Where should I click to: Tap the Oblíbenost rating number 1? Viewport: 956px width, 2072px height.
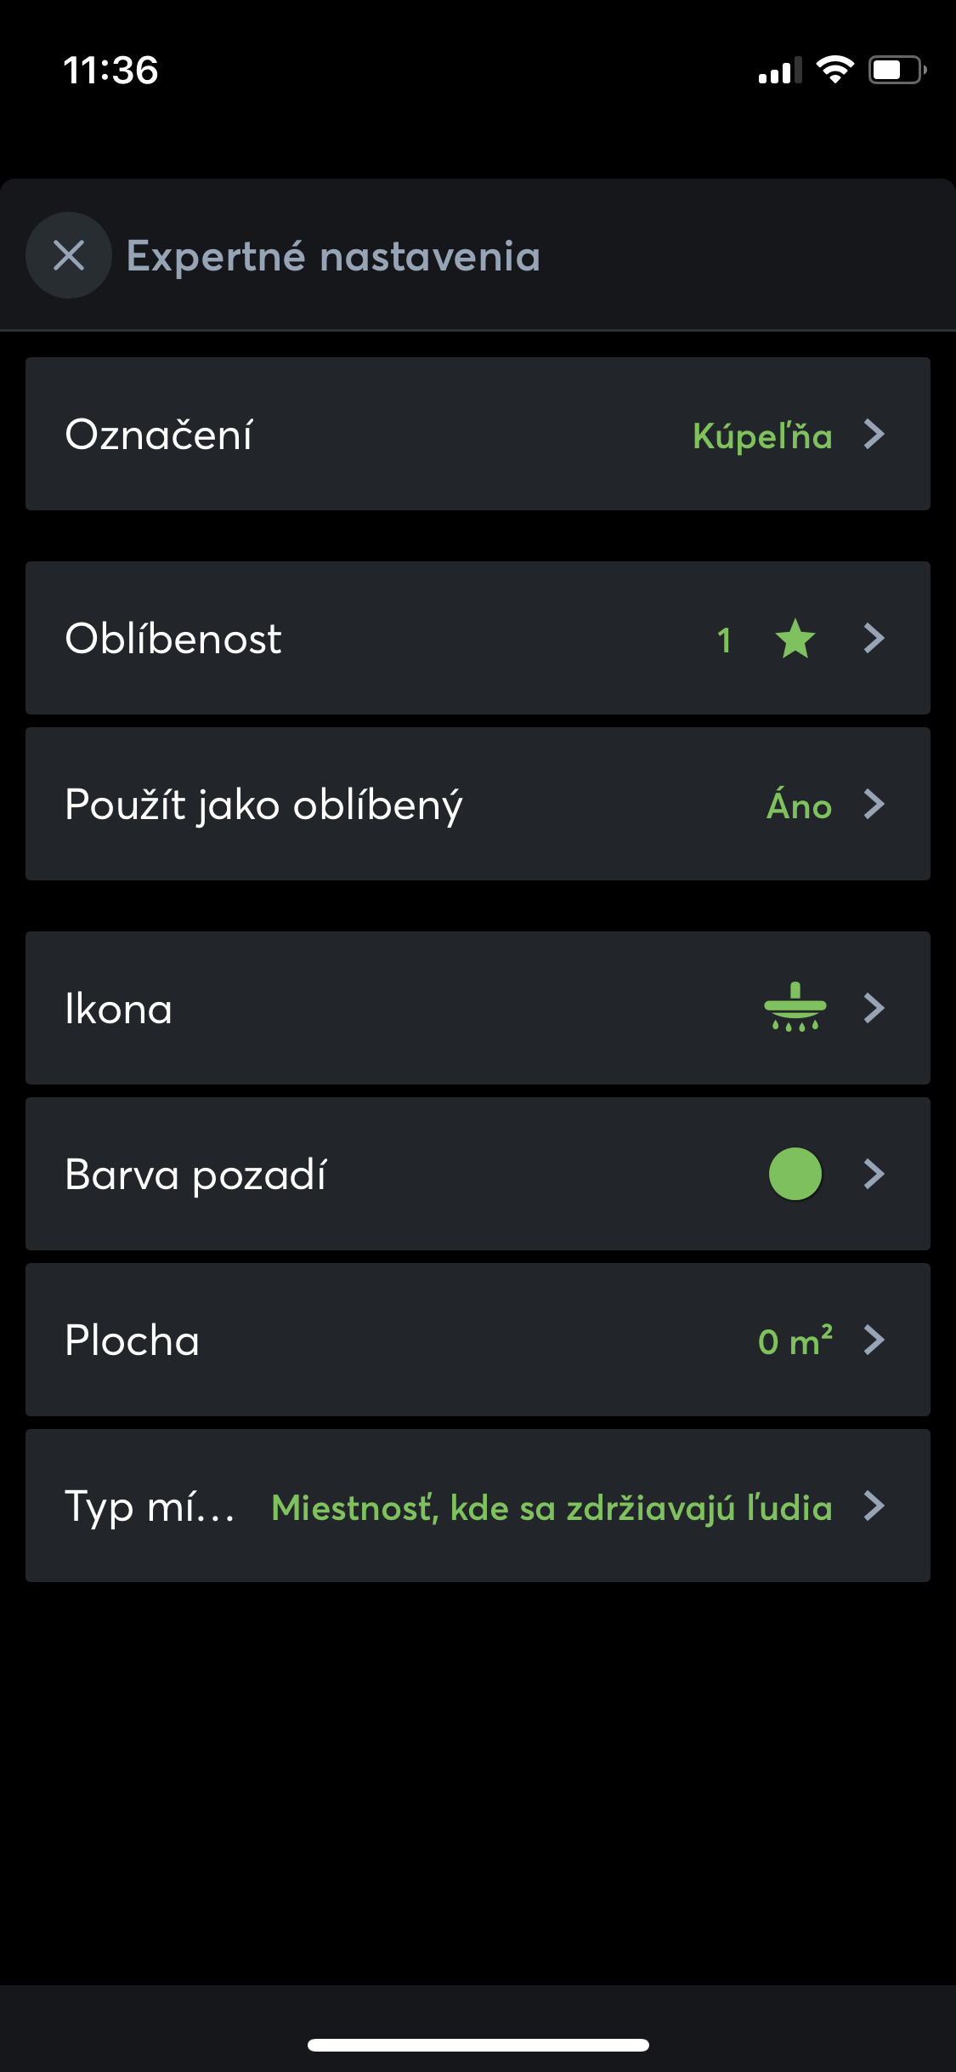724,640
